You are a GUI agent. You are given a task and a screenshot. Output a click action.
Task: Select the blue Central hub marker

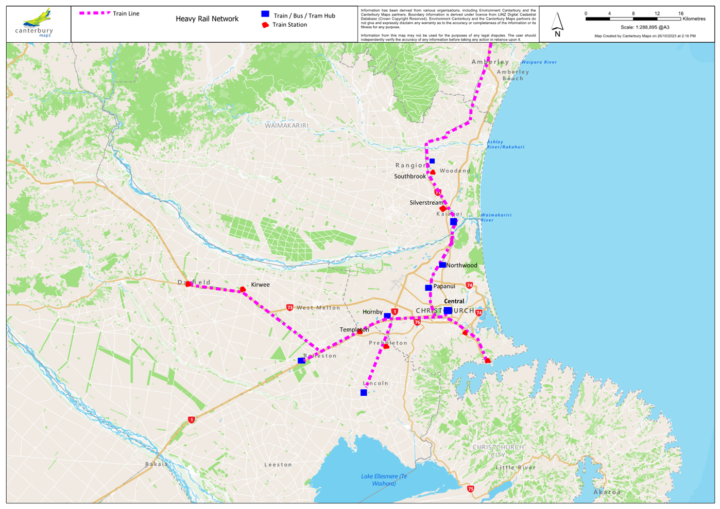pyautogui.click(x=448, y=310)
